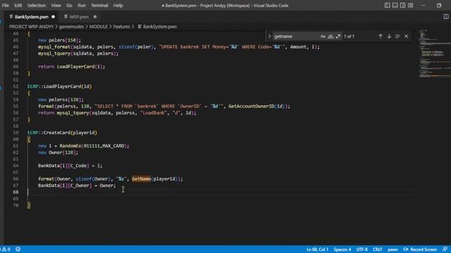Click unsaved dot on WRP.pwn tab
This screenshot has height=253, width=451.
coord(95,17)
